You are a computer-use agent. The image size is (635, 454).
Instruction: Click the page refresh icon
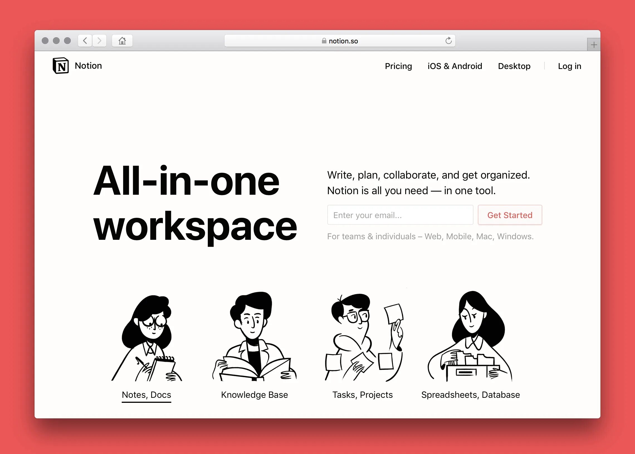click(x=449, y=41)
